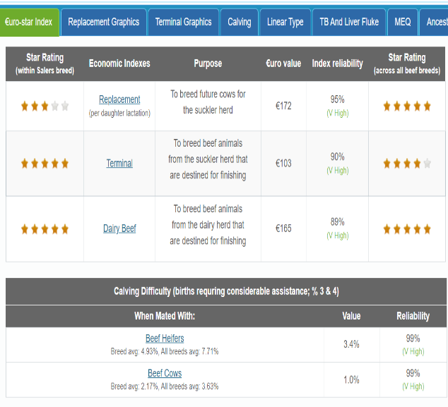448x407 pixels.
Task: Open the Replacement Graphics tab
Action: coord(104,22)
